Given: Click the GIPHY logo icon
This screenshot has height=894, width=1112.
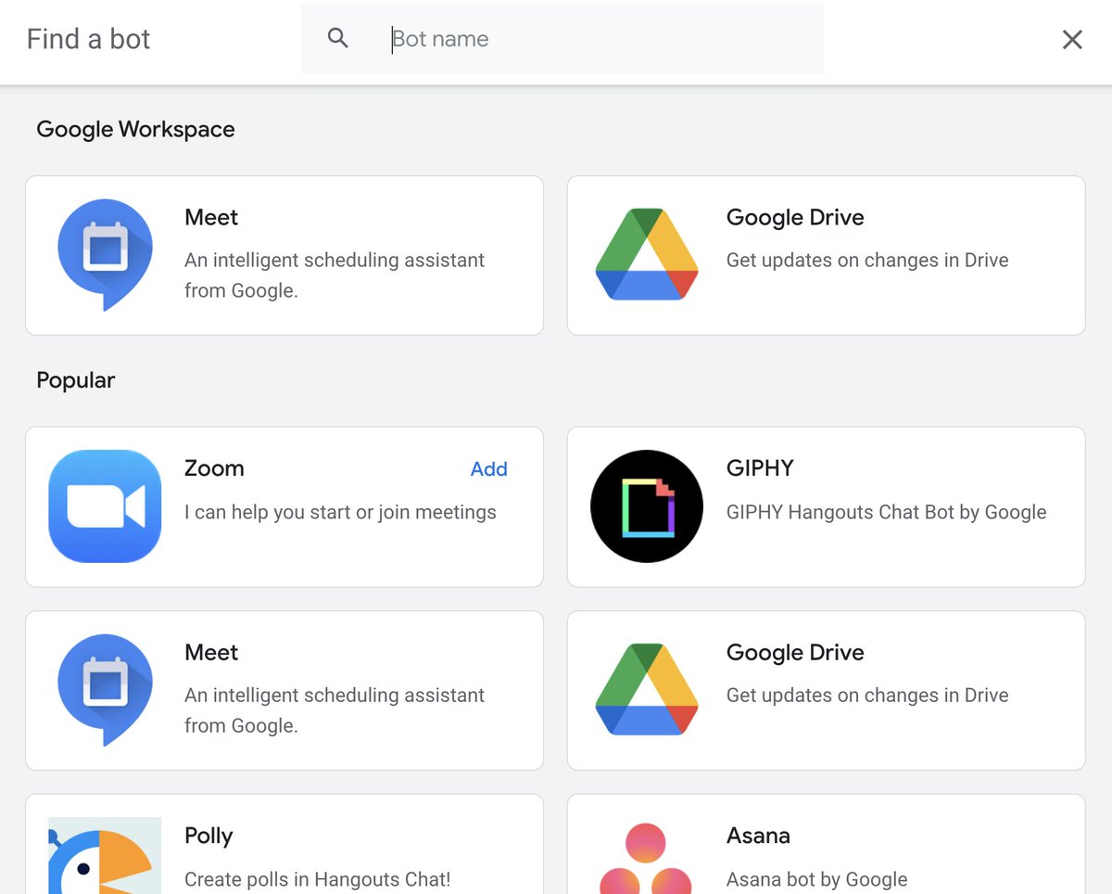Looking at the screenshot, I should (647, 506).
